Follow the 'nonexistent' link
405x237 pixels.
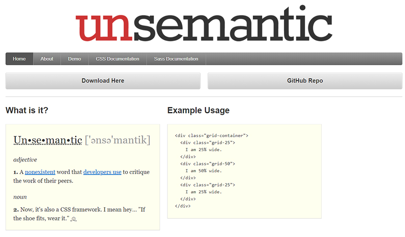[40, 172]
